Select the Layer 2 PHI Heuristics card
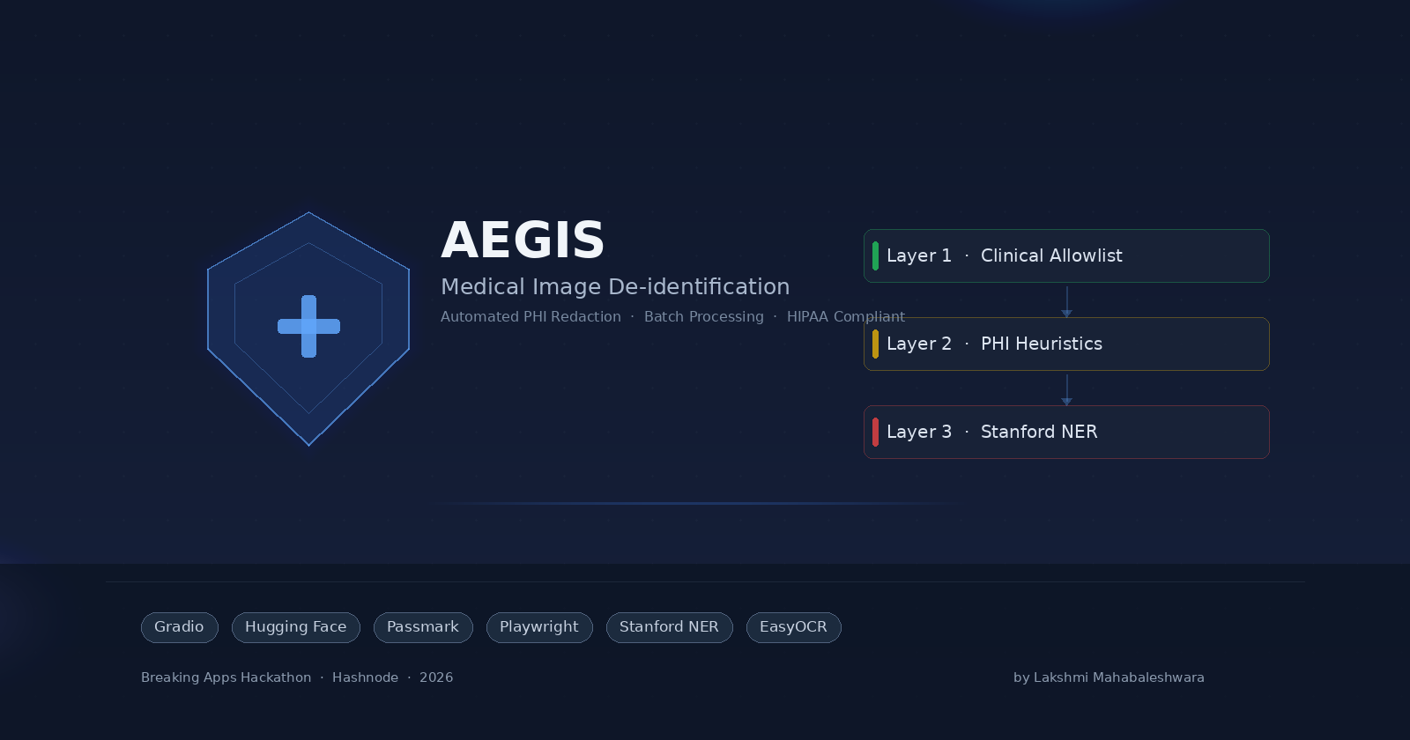Viewport: 1410px width, 740px height. (1066, 344)
